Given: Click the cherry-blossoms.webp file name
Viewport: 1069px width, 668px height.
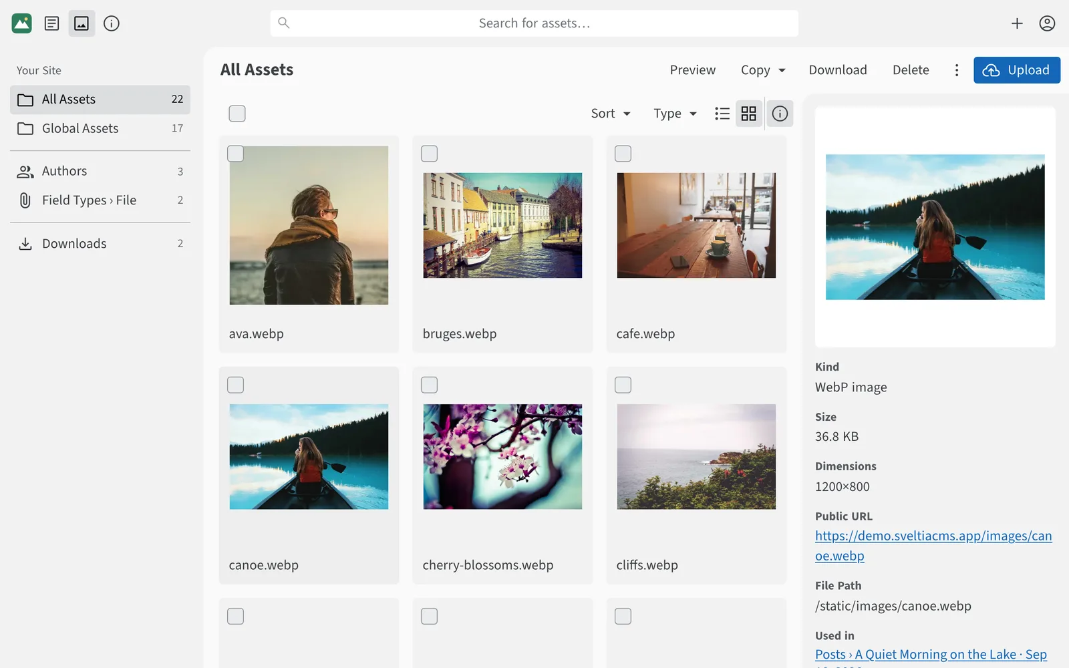Looking at the screenshot, I should coord(488,565).
